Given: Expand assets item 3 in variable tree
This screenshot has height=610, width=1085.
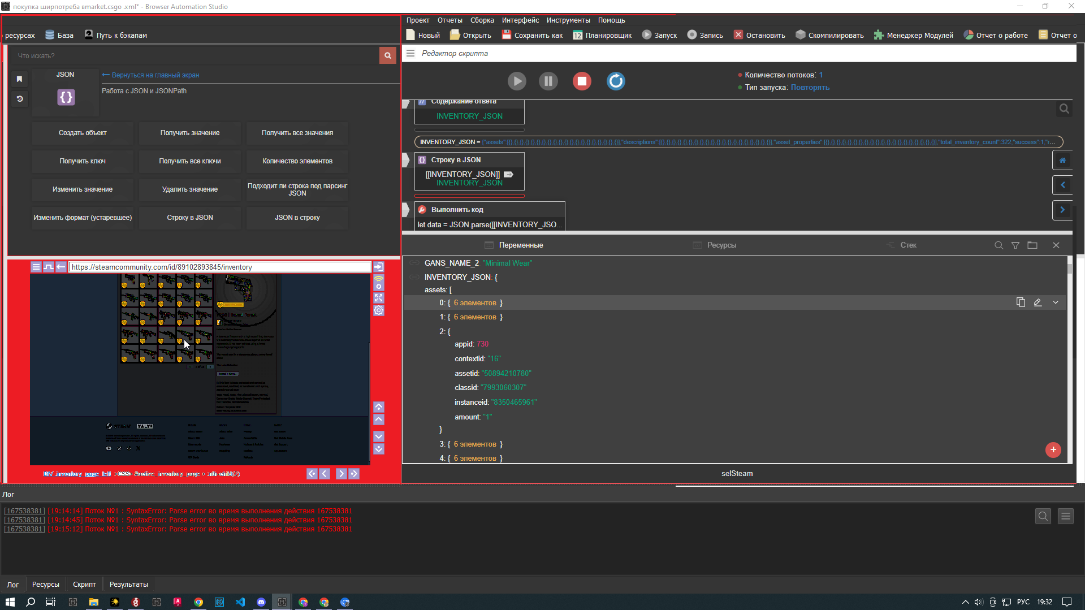Looking at the screenshot, I should click(x=474, y=444).
